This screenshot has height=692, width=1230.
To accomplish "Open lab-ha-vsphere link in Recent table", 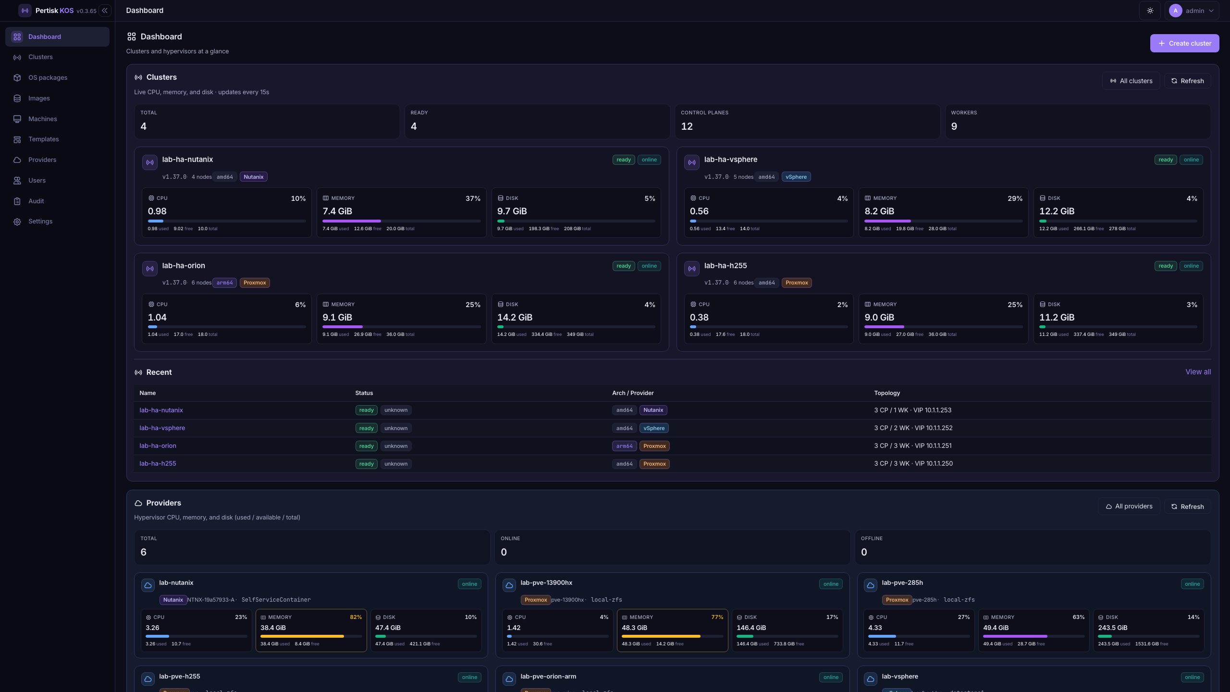I will [x=162, y=428].
